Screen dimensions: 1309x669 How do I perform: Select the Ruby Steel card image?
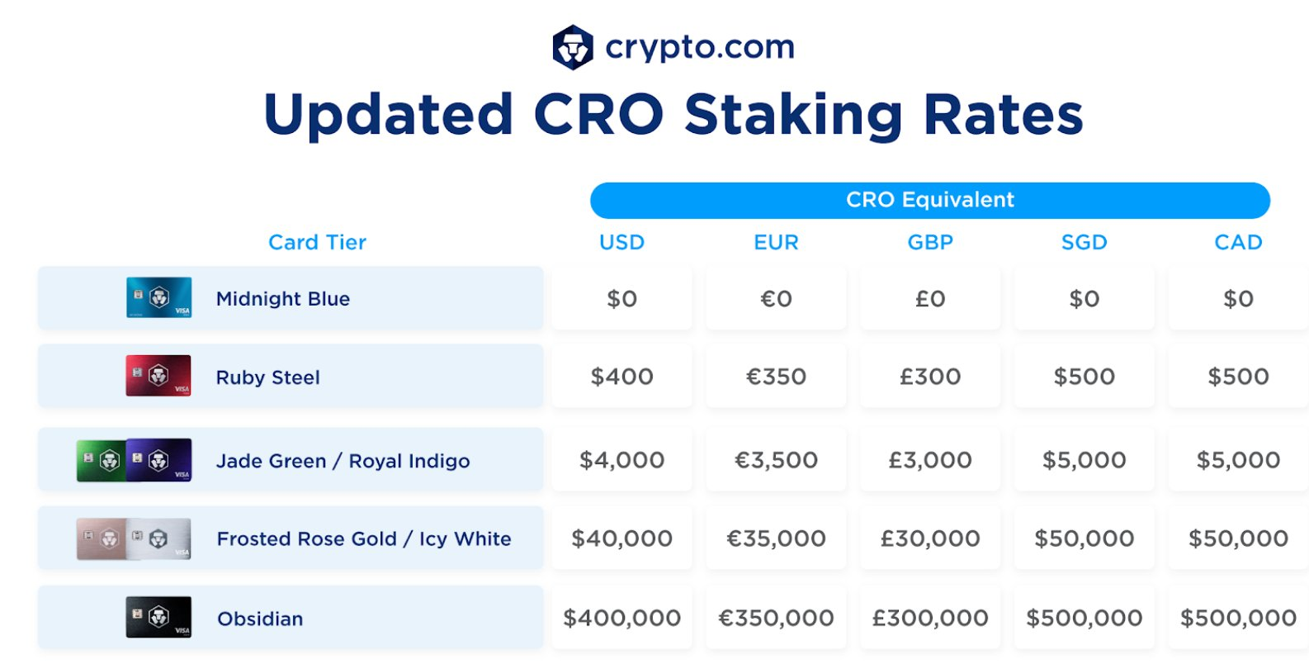click(158, 376)
